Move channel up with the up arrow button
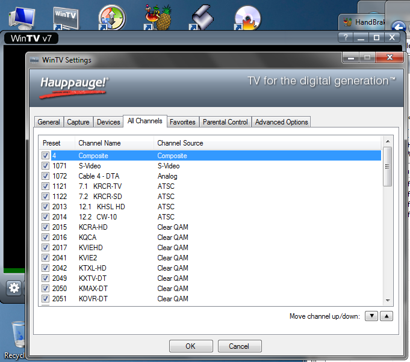The width and height of the screenshot is (410, 362). [387, 316]
